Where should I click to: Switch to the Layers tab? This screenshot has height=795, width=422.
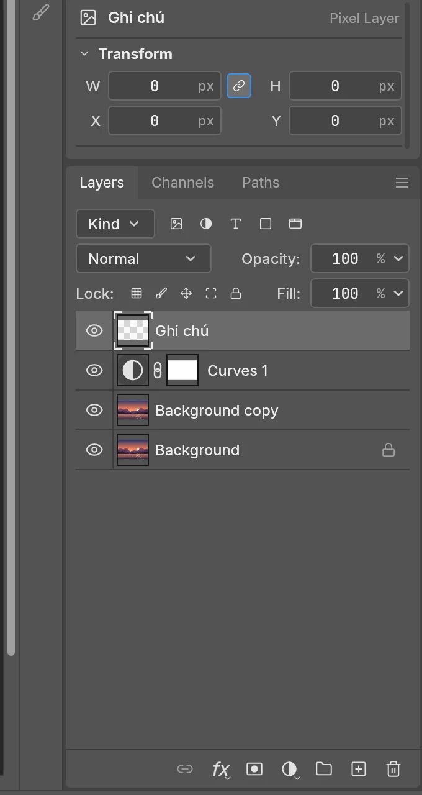pos(102,183)
